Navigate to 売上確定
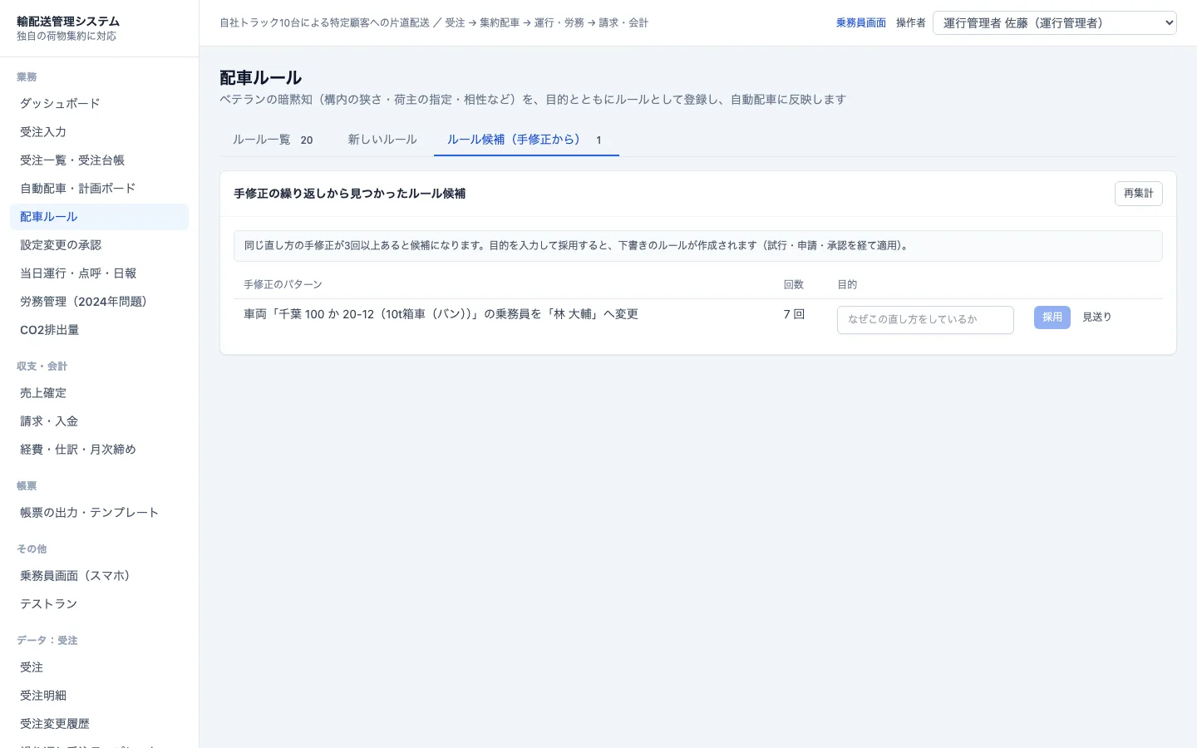This screenshot has width=1197, height=748. 99,393
